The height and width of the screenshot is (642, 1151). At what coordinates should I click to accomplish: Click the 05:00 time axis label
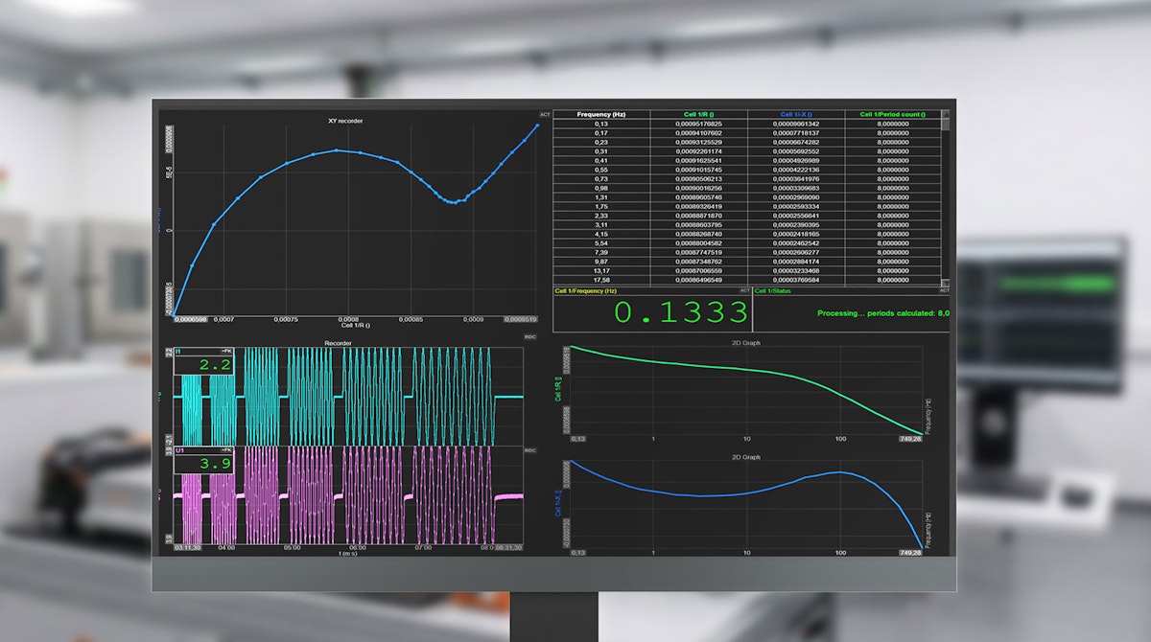pos(293,547)
